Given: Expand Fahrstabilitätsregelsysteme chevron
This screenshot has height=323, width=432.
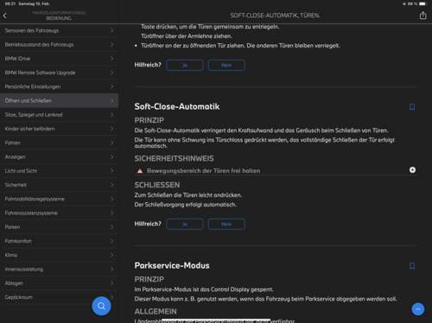Looking at the screenshot, I should pos(112,199).
